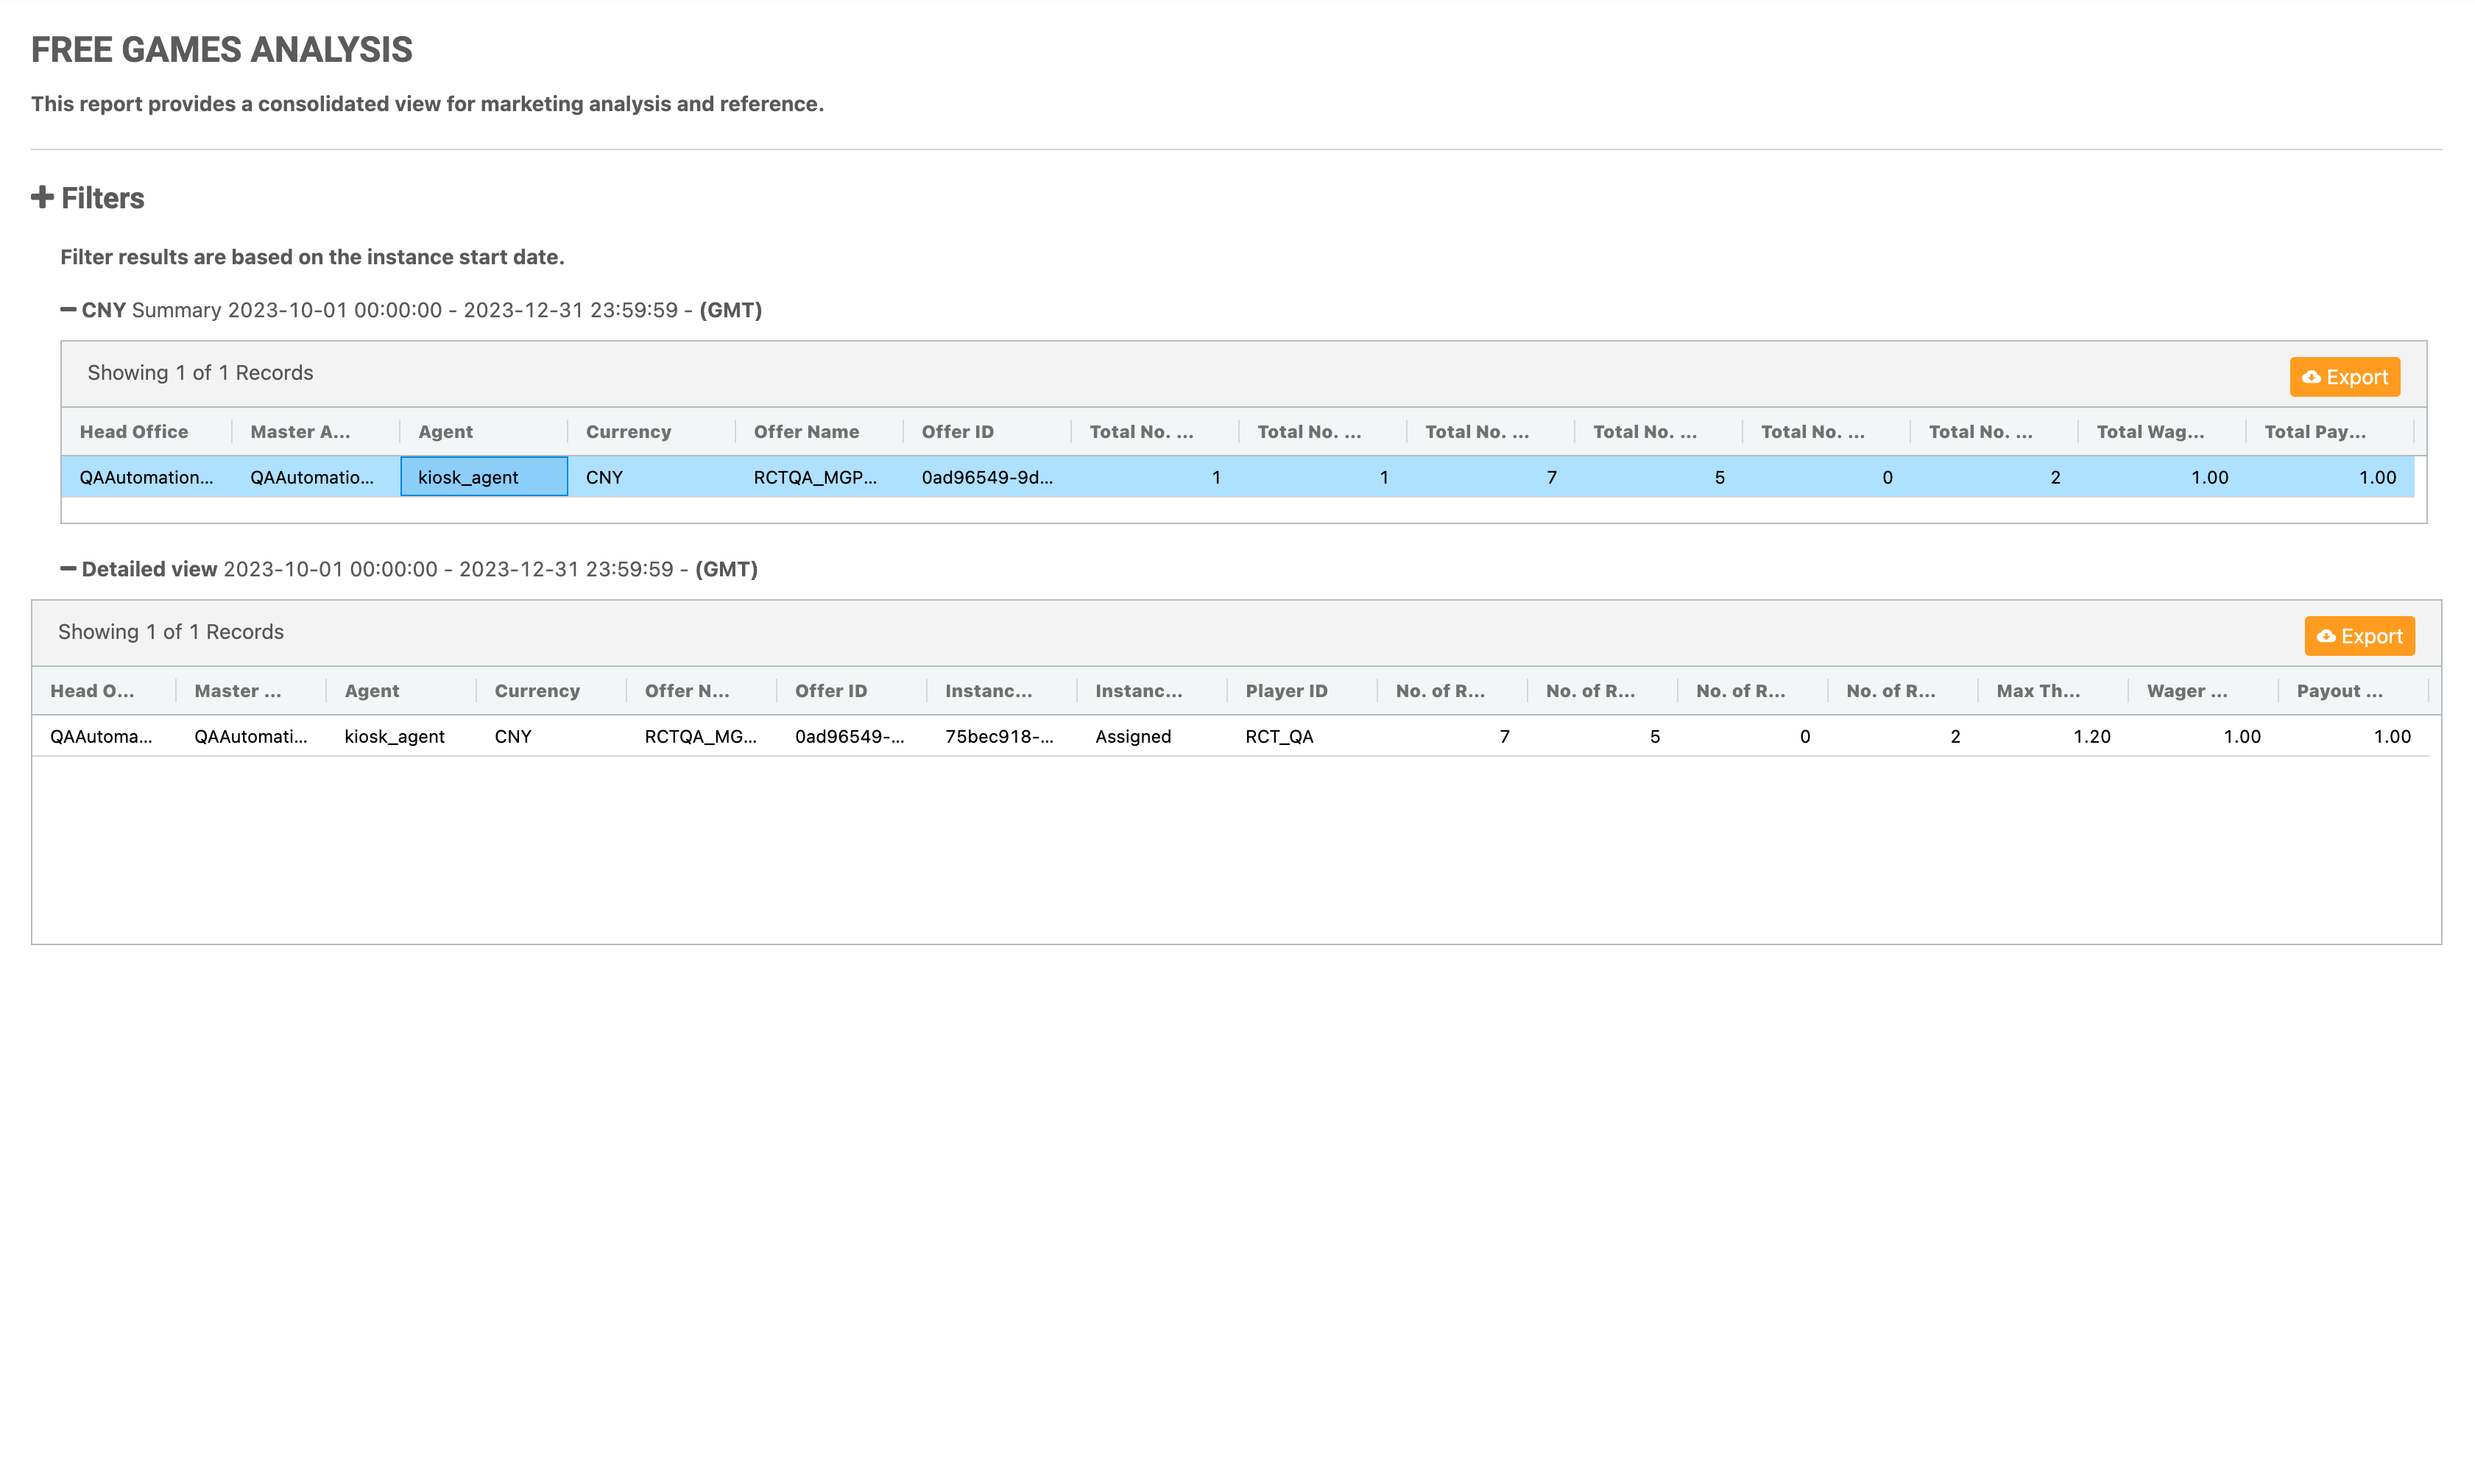Click cloud icon on detailed Export button
The image size is (2475, 1484).
pyautogui.click(x=2326, y=636)
